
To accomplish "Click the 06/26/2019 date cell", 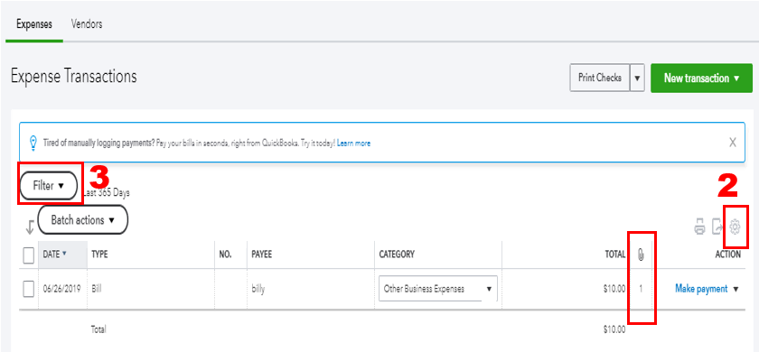I will click(x=61, y=289).
